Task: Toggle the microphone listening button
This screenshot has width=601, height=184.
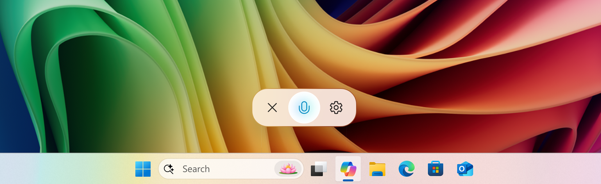Action: point(304,107)
